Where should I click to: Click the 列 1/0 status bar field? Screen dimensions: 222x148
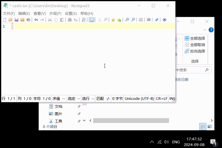click(x=24, y=99)
